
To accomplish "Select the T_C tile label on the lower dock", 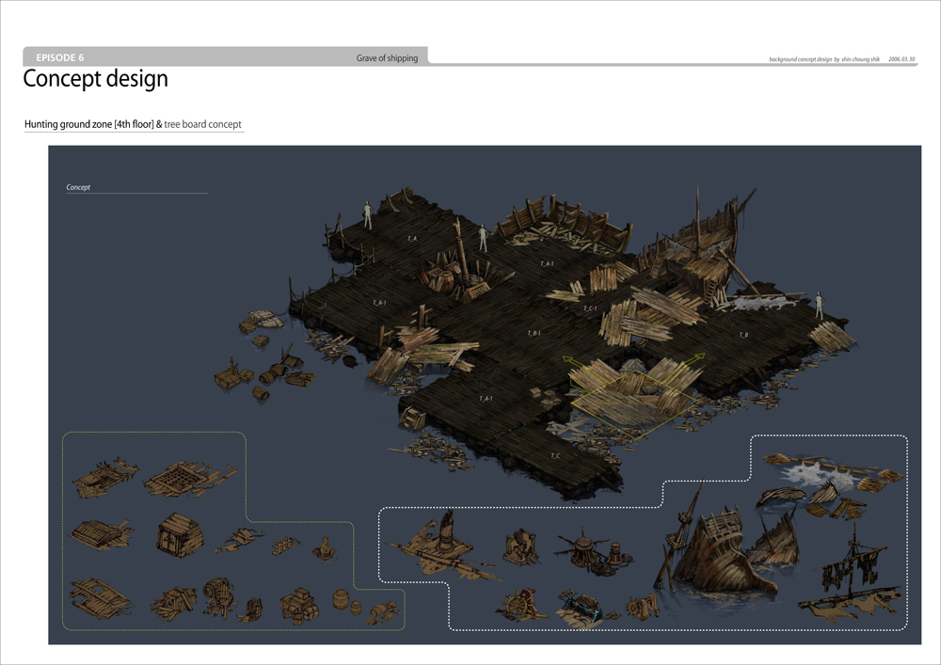I will point(555,456).
